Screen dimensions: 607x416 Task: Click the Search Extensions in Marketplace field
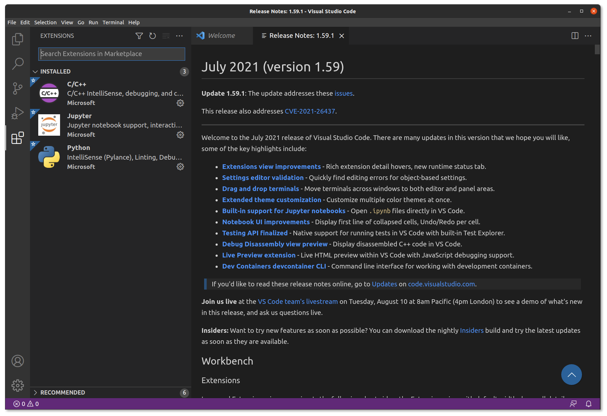pyautogui.click(x=112, y=54)
